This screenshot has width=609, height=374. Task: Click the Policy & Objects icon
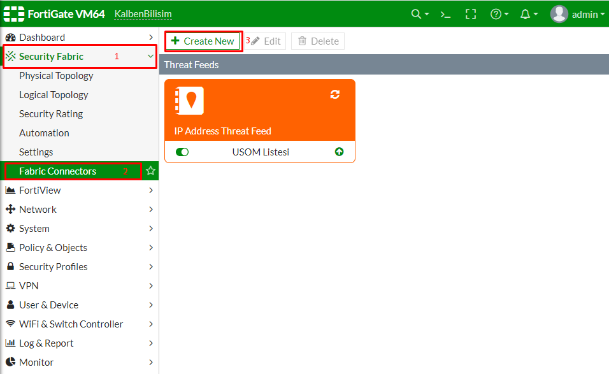(10, 247)
